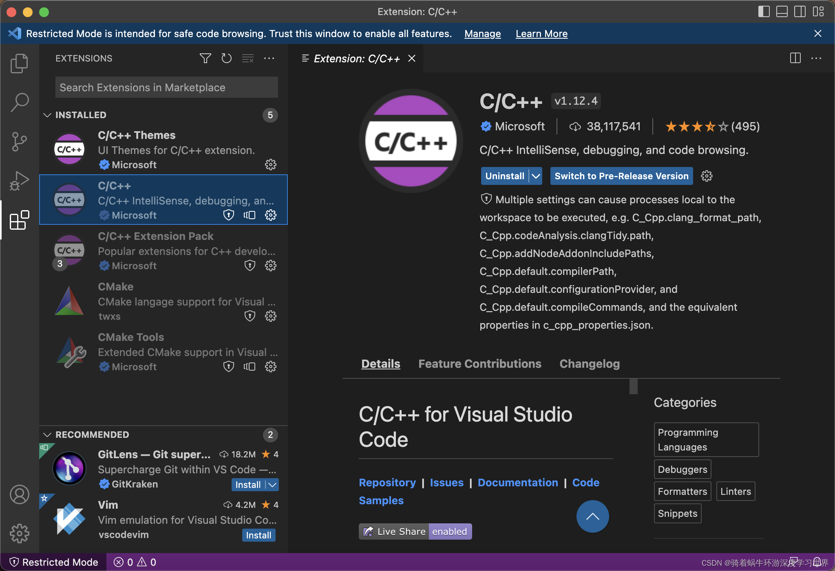Image resolution: width=835 pixels, height=571 pixels.
Task: Open the star rating reviews (495)
Action: (x=712, y=126)
